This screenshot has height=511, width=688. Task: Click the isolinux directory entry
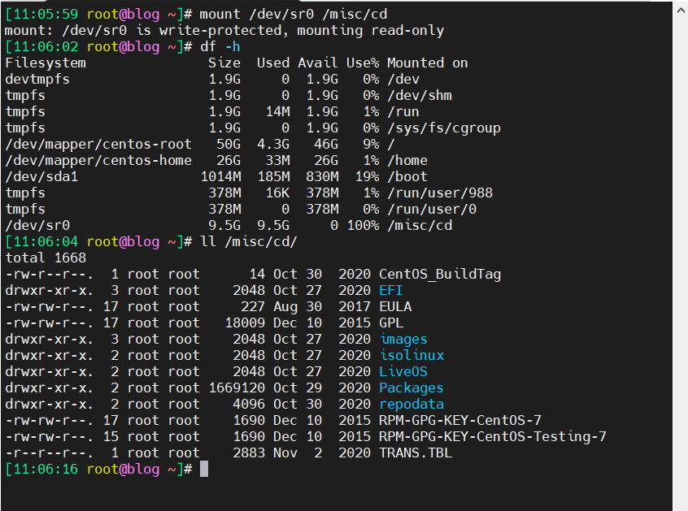point(411,355)
